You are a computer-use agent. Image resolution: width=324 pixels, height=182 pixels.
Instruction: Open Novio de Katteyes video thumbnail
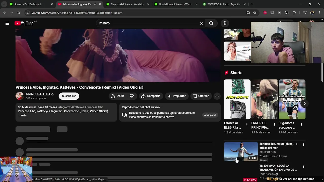237,51
